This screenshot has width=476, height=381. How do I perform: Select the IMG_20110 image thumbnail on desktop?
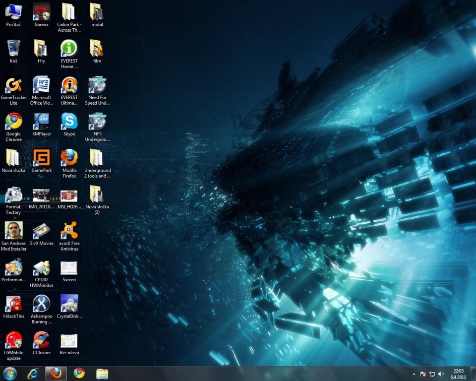[41, 195]
